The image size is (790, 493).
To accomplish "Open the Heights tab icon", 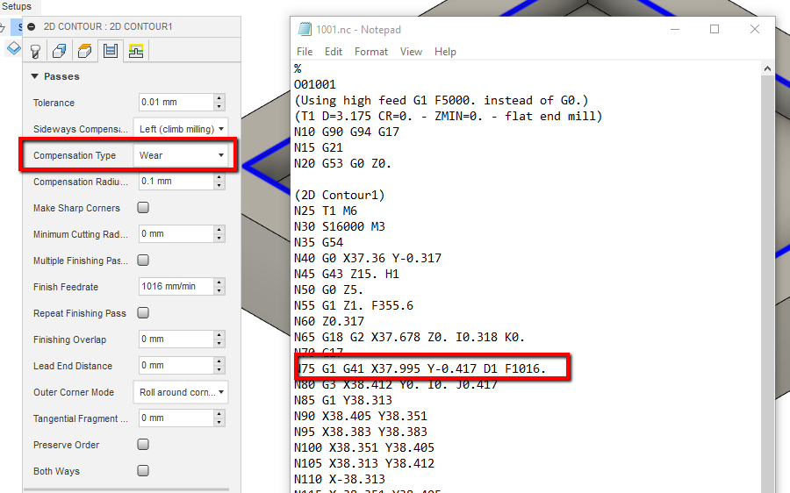I will 84,51.
